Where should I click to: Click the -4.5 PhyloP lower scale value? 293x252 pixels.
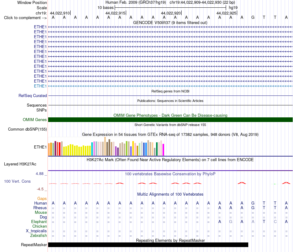tap(40, 189)
